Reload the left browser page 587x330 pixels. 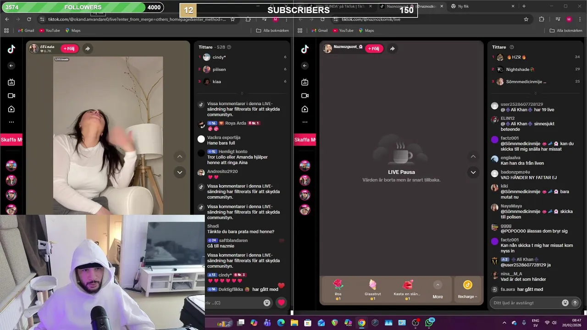(x=29, y=19)
